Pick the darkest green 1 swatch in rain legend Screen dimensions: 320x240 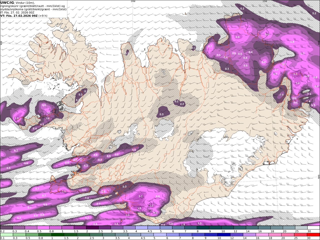pos(57,234)
